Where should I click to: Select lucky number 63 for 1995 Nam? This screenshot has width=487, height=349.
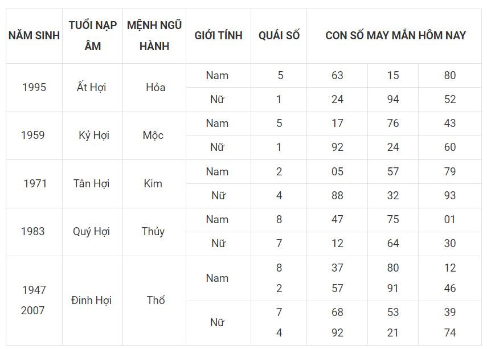point(337,76)
